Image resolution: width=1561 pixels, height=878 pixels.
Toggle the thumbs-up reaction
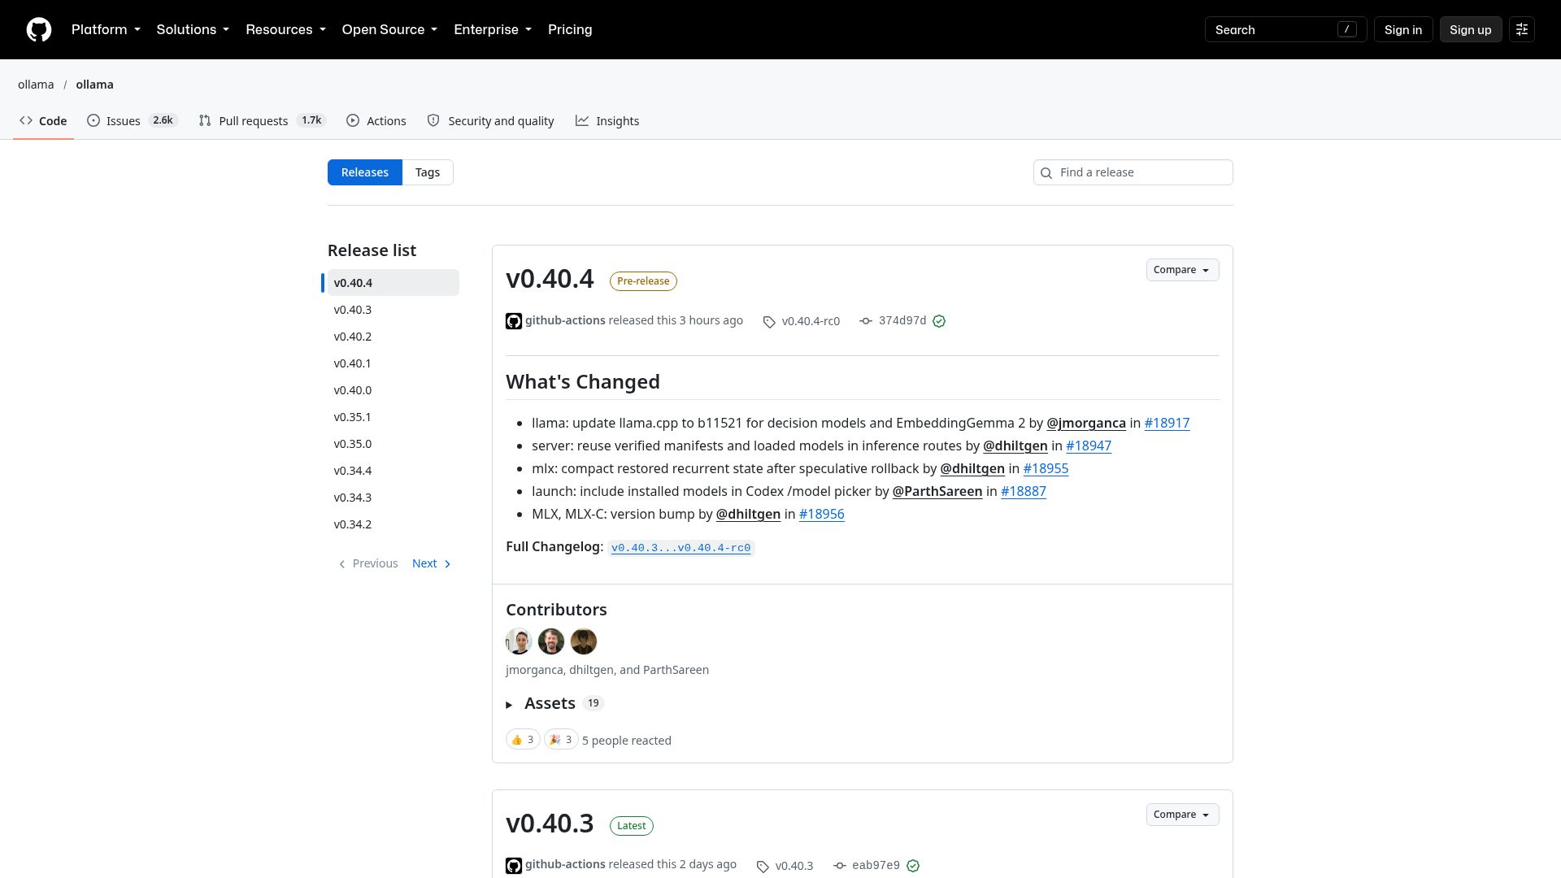(x=523, y=740)
